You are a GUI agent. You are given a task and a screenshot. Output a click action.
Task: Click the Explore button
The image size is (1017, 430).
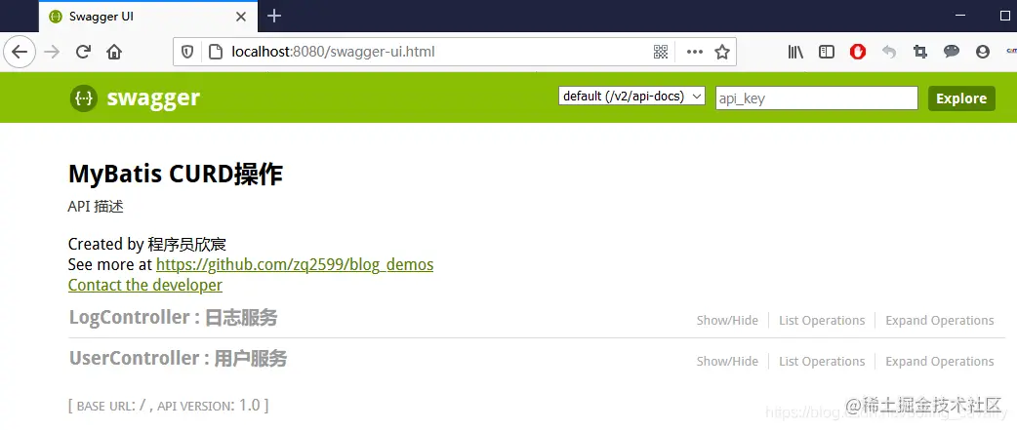point(961,98)
